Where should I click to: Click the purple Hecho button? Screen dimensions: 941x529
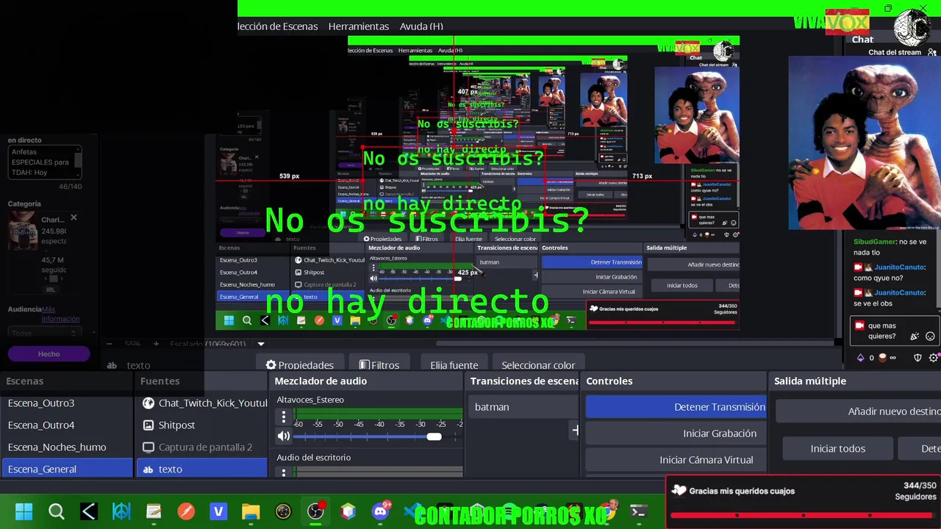coord(49,354)
